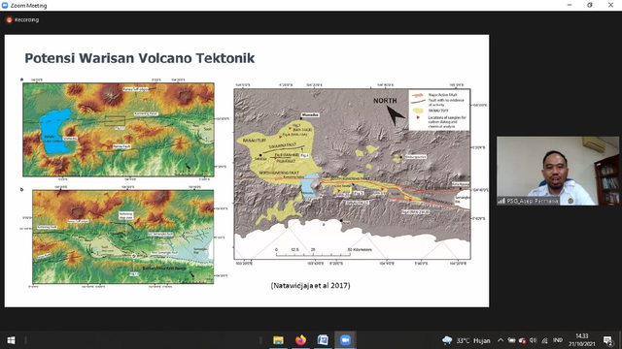Maximize the Zoom Meeting window
Image resolution: width=622 pixels, height=349 pixels.
[590, 5]
